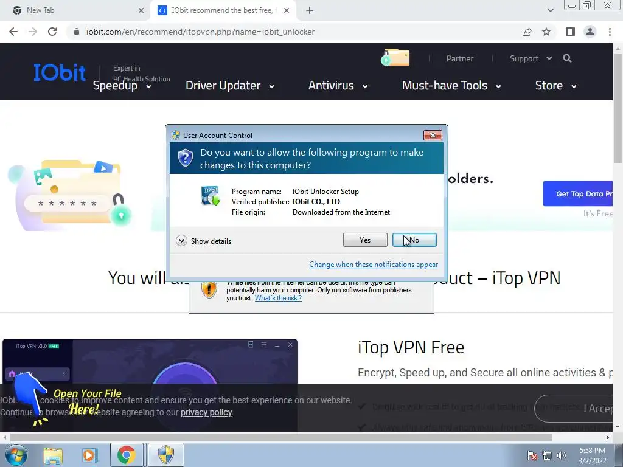623x467 pixels.
Task: Click the Driver Updater chevron
Action: (x=271, y=86)
